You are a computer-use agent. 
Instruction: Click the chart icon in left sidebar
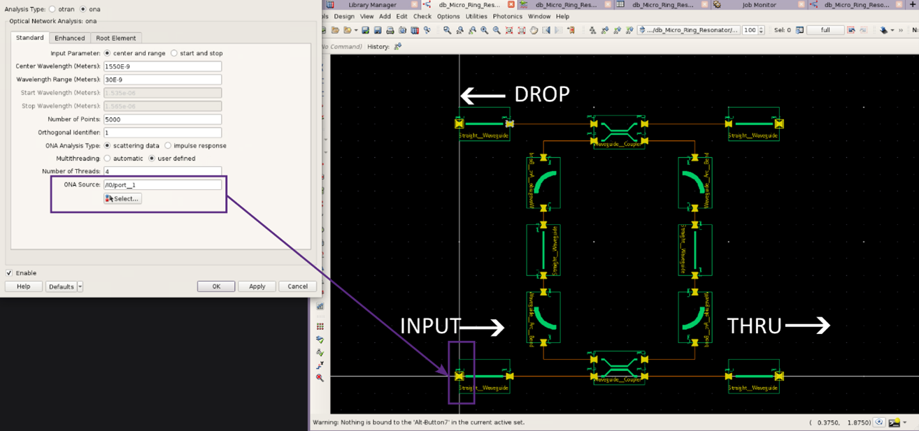pyautogui.click(x=320, y=306)
